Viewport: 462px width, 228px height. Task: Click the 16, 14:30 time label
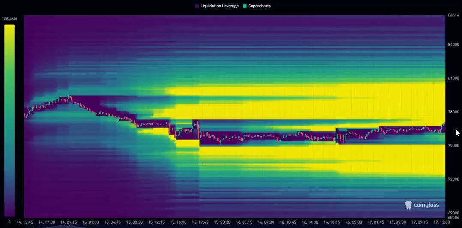pyautogui.click(x=310, y=222)
